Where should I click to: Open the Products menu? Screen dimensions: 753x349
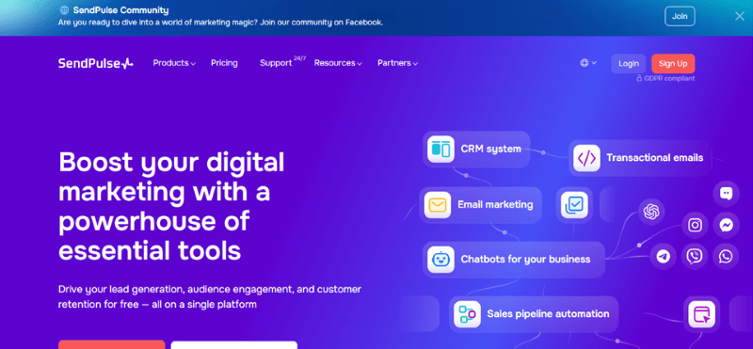pyautogui.click(x=174, y=63)
